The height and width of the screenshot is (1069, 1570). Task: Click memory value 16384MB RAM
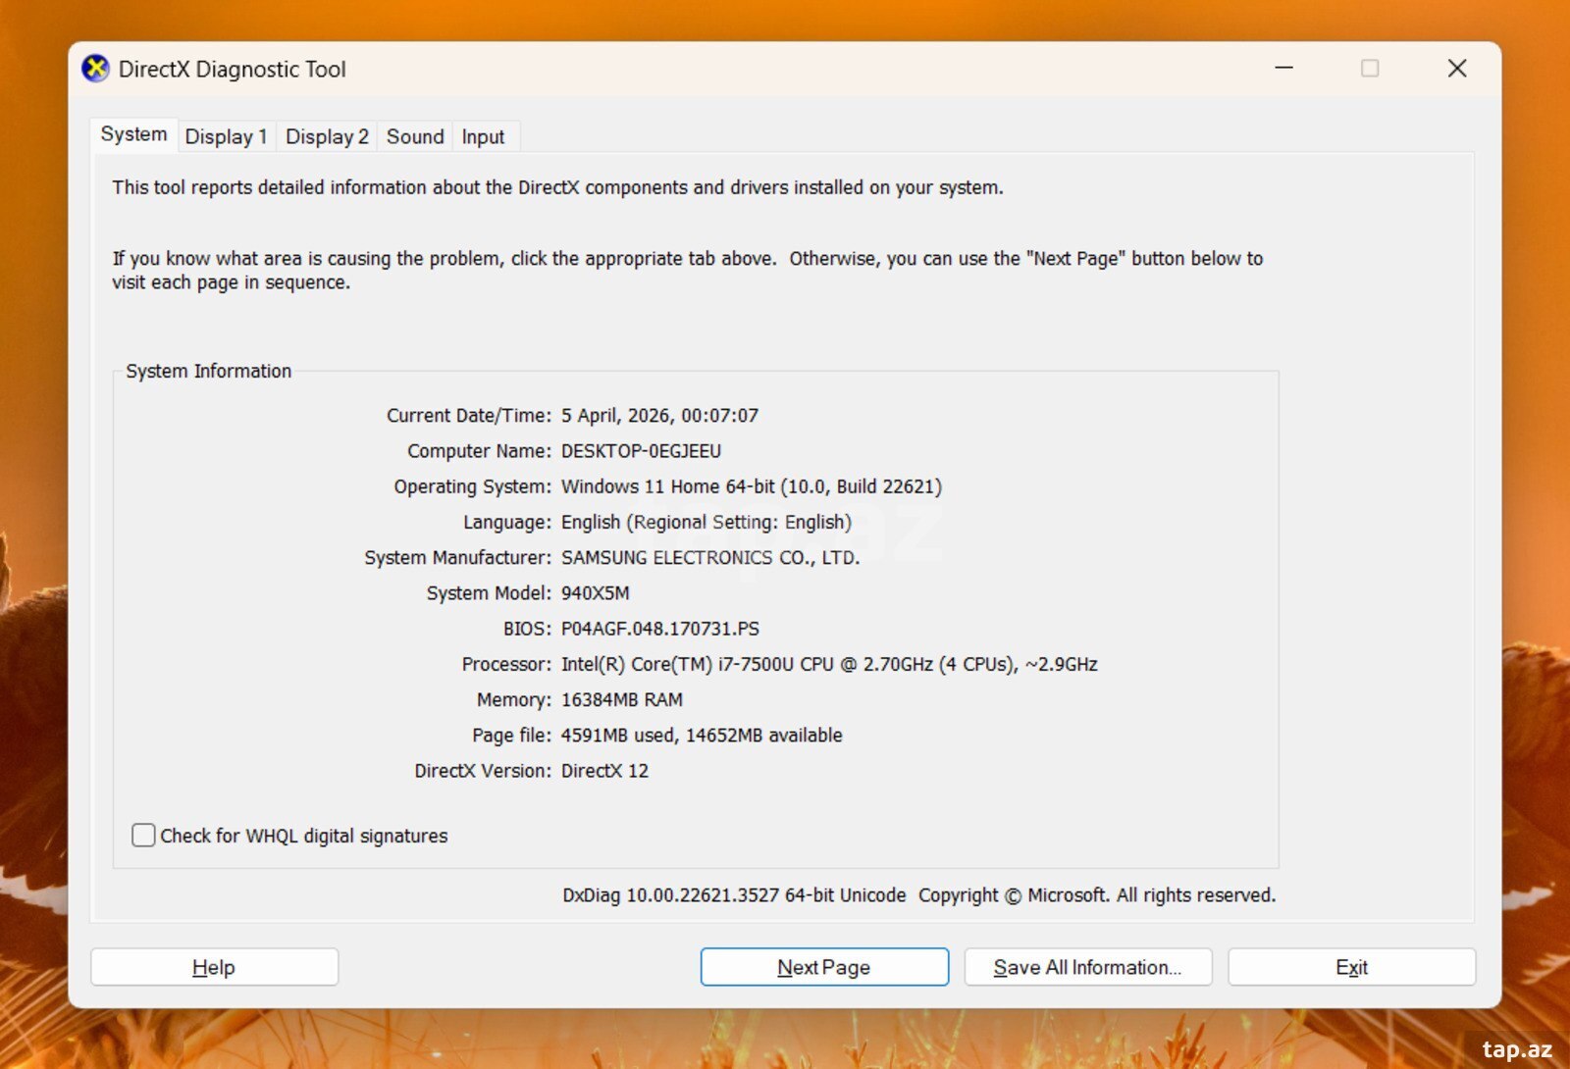622,699
